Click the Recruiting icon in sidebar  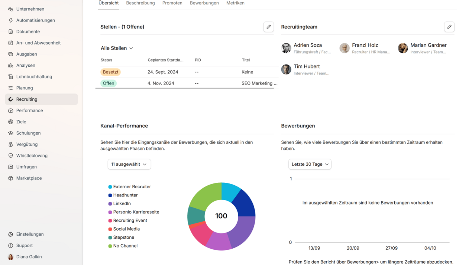click(x=10, y=99)
